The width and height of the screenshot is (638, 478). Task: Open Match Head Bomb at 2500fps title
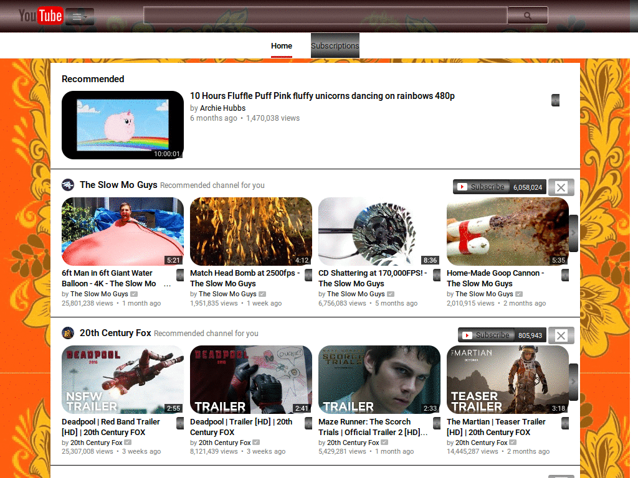point(245,278)
